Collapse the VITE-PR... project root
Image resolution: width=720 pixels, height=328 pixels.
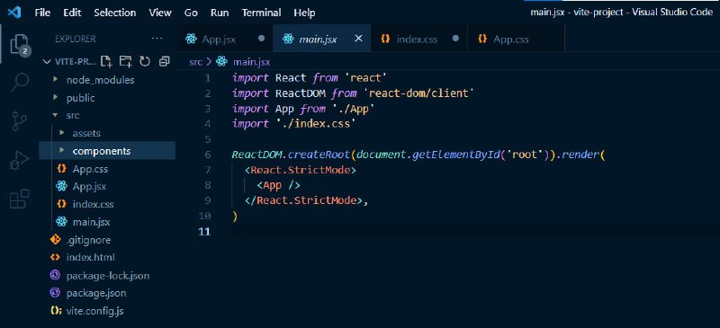pyautogui.click(x=47, y=61)
